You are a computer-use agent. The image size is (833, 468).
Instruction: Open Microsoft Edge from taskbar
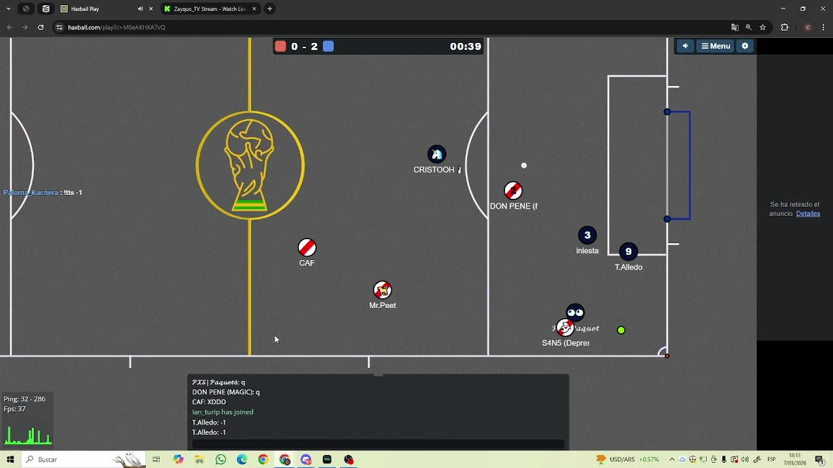242,460
